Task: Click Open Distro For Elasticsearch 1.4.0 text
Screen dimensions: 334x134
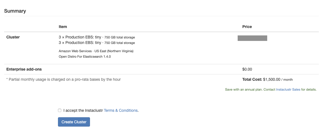Action: 85,57
